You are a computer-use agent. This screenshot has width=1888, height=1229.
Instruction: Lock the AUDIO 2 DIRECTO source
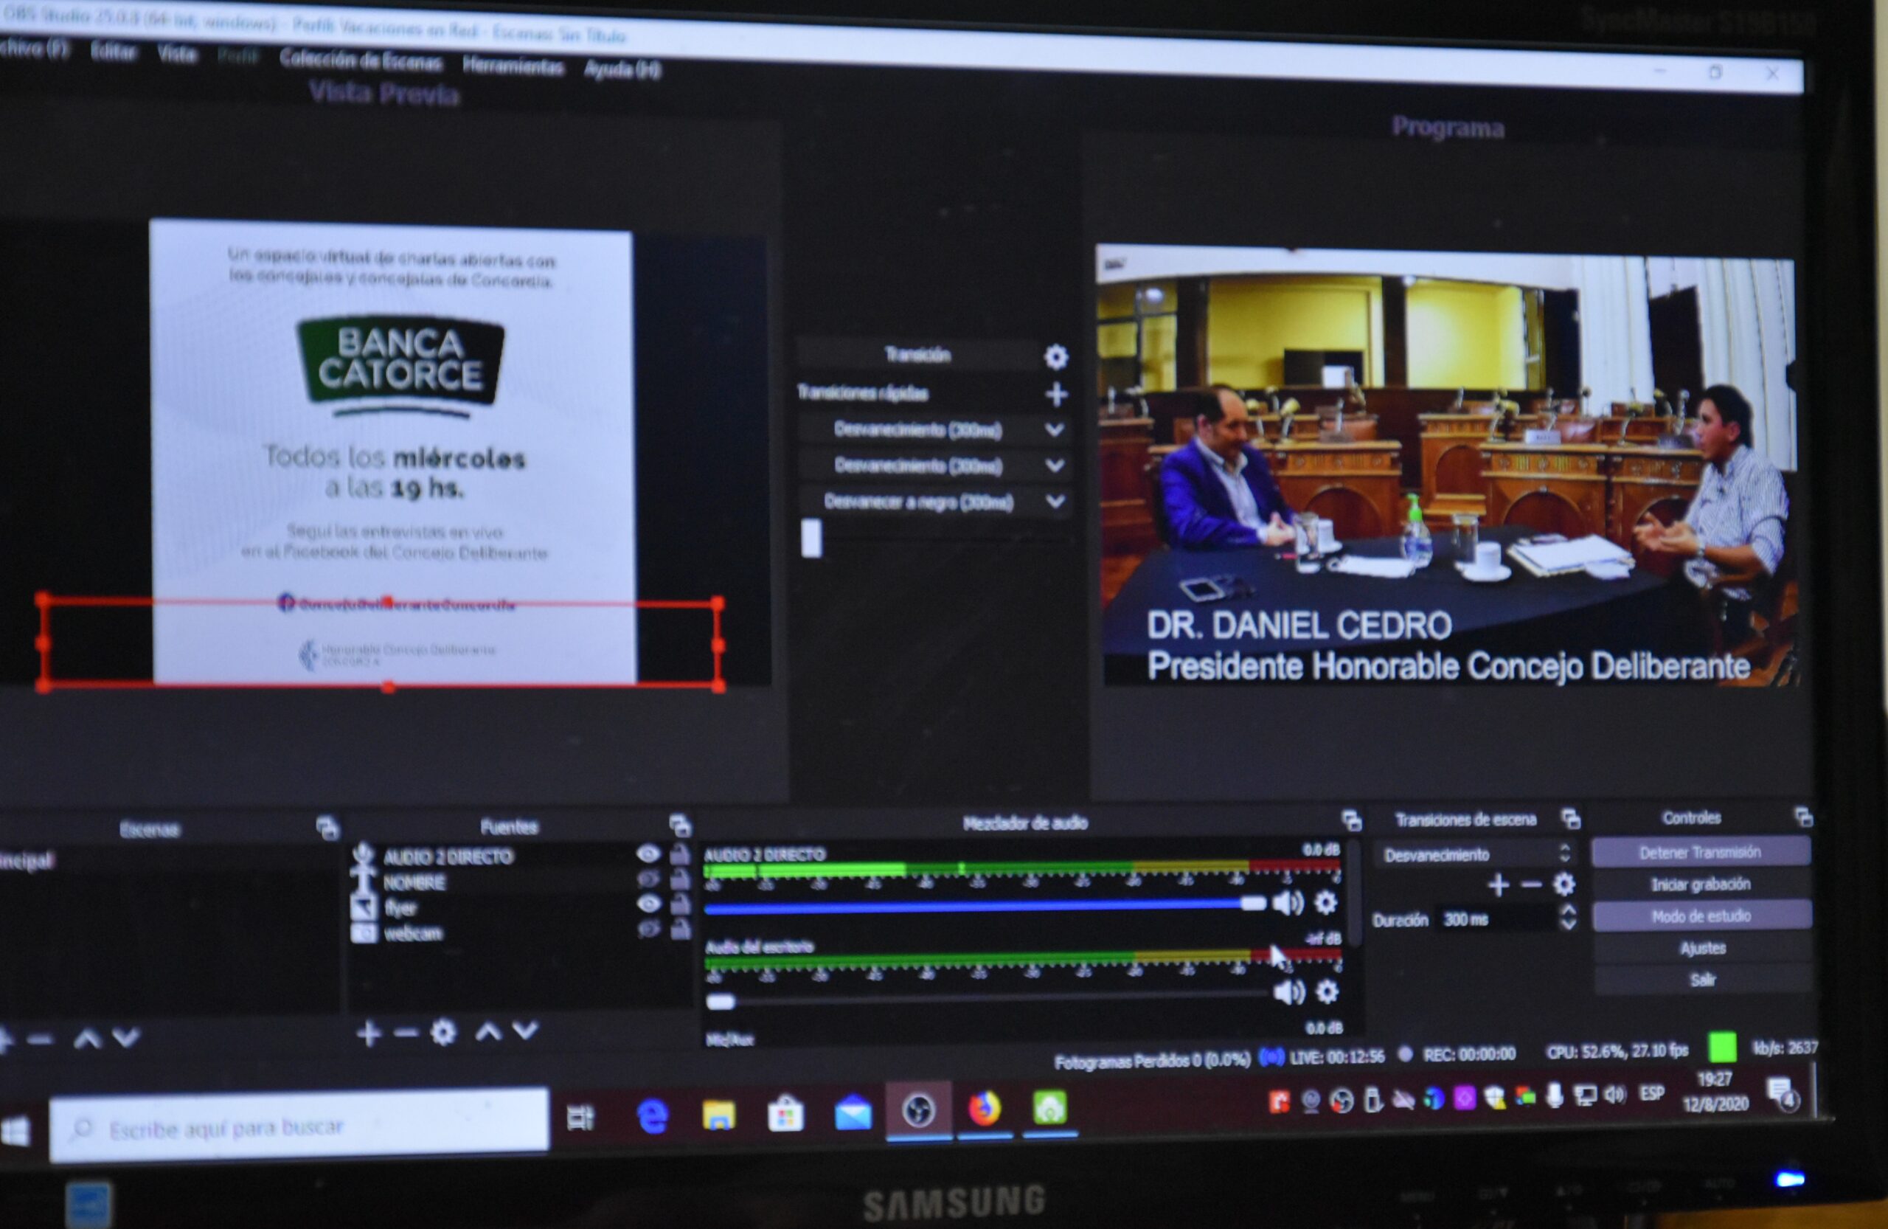[680, 854]
